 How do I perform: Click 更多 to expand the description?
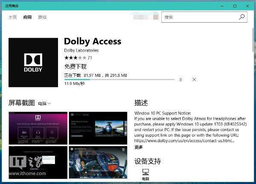[138, 147]
